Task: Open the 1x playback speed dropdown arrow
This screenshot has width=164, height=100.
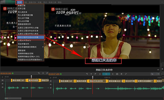Action: pos(158,74)
